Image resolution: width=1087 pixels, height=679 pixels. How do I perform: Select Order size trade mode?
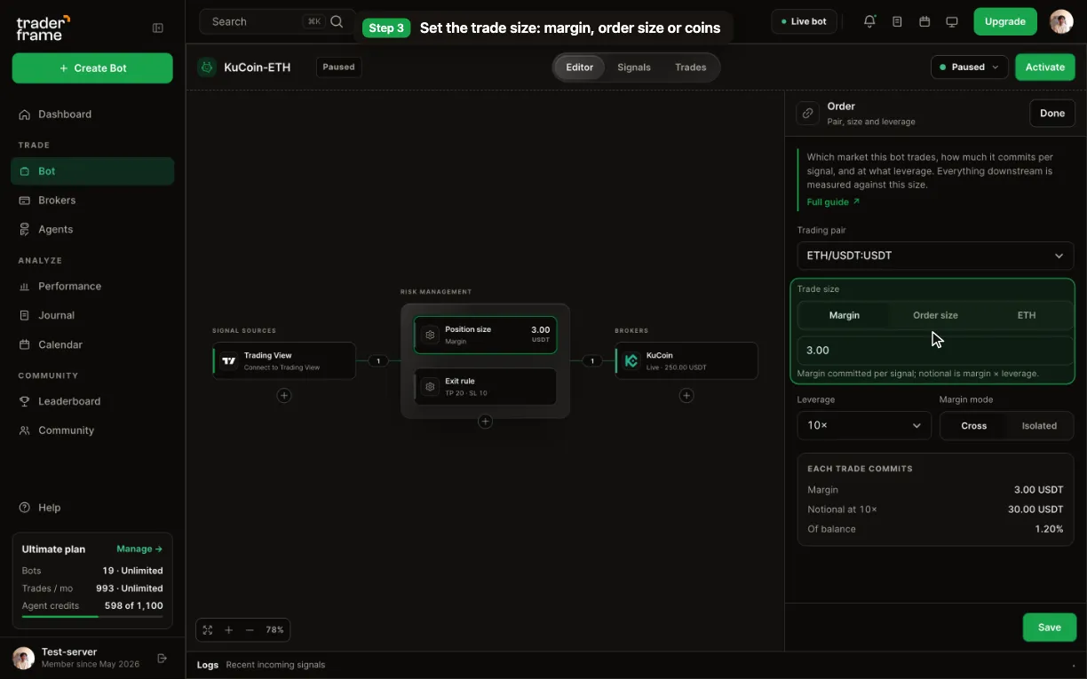click(936, 315)
